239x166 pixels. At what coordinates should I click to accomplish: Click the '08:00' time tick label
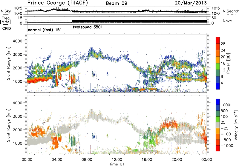[x=87, y=160]
